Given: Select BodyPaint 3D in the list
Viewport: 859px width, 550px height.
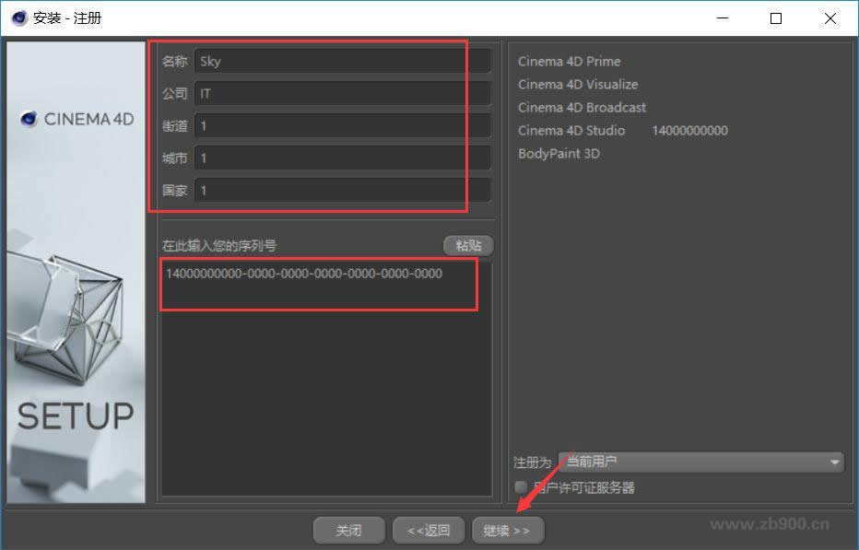Looking at the screenshot, I should 560,154.
